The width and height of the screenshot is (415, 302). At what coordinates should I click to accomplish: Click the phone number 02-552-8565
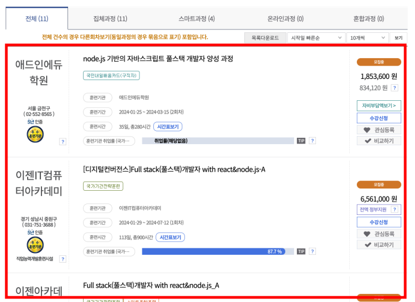(39, 114)
